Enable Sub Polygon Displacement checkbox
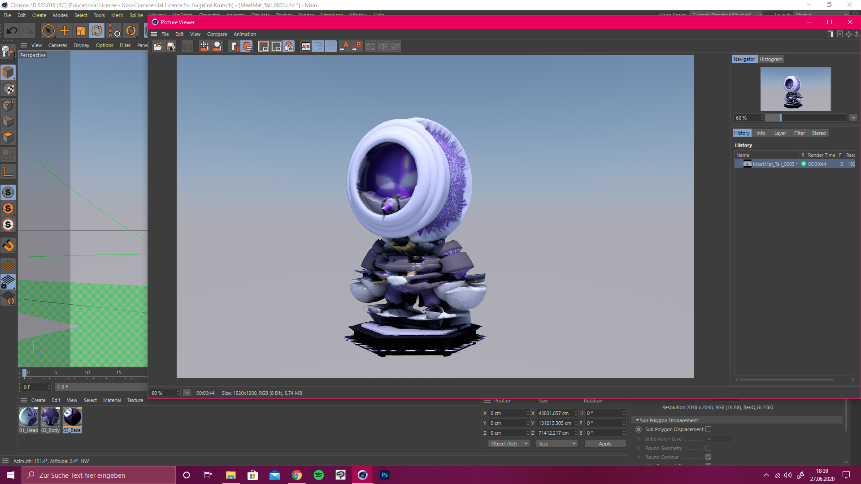This screenshot has height=484, width=861. (x=709, y=429)
